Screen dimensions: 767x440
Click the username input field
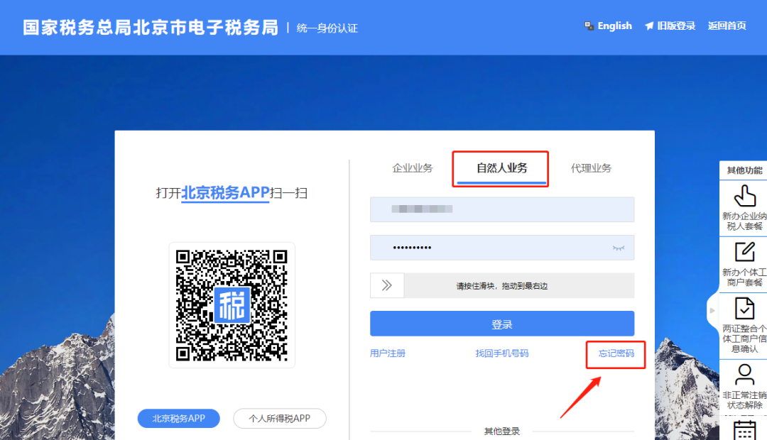click(x=502, y=209)
